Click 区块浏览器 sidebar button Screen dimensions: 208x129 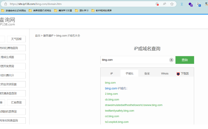pyautogui.click(x=13, y=84)
